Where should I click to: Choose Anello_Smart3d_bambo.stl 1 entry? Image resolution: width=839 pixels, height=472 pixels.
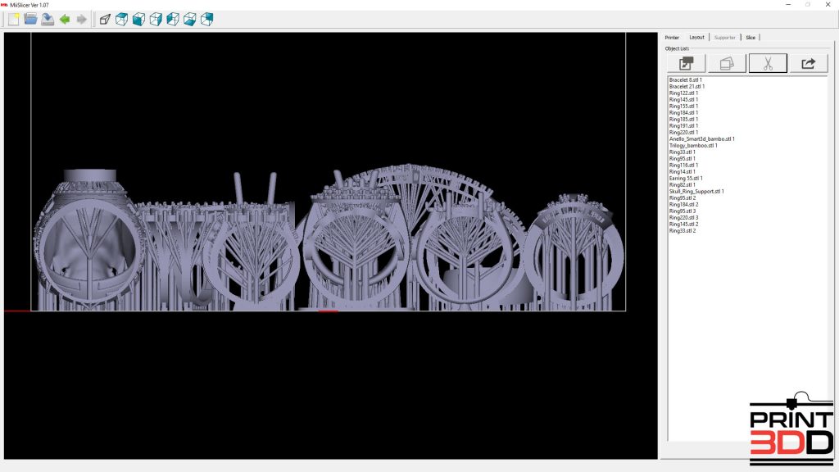point(701,138)
